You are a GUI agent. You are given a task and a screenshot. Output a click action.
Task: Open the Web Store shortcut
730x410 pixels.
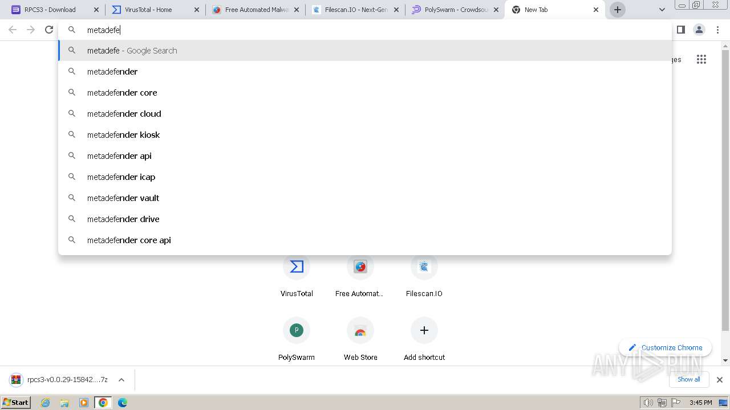click(x=360, y=339)
